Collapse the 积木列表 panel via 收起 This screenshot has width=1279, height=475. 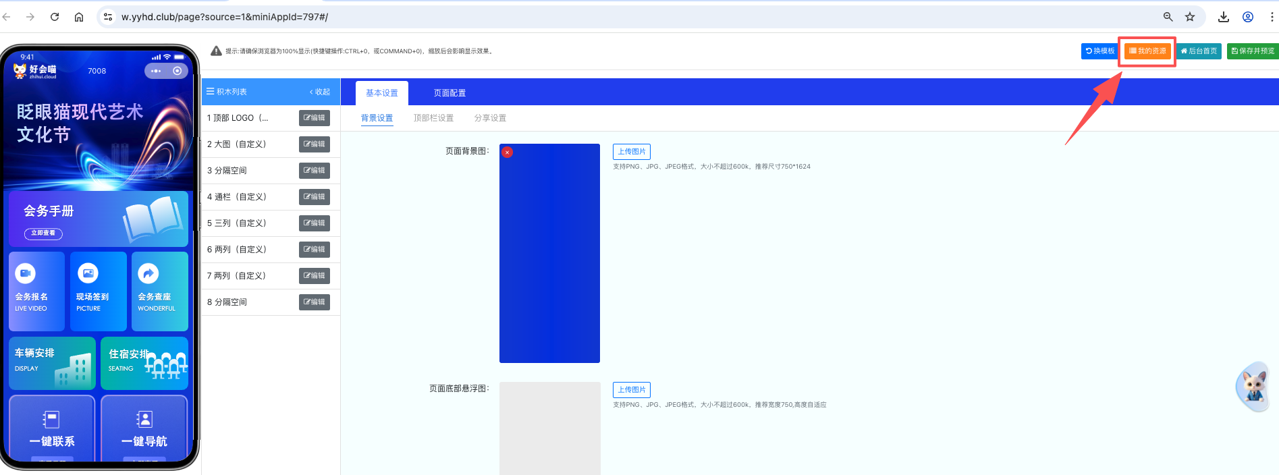[320, 92]
